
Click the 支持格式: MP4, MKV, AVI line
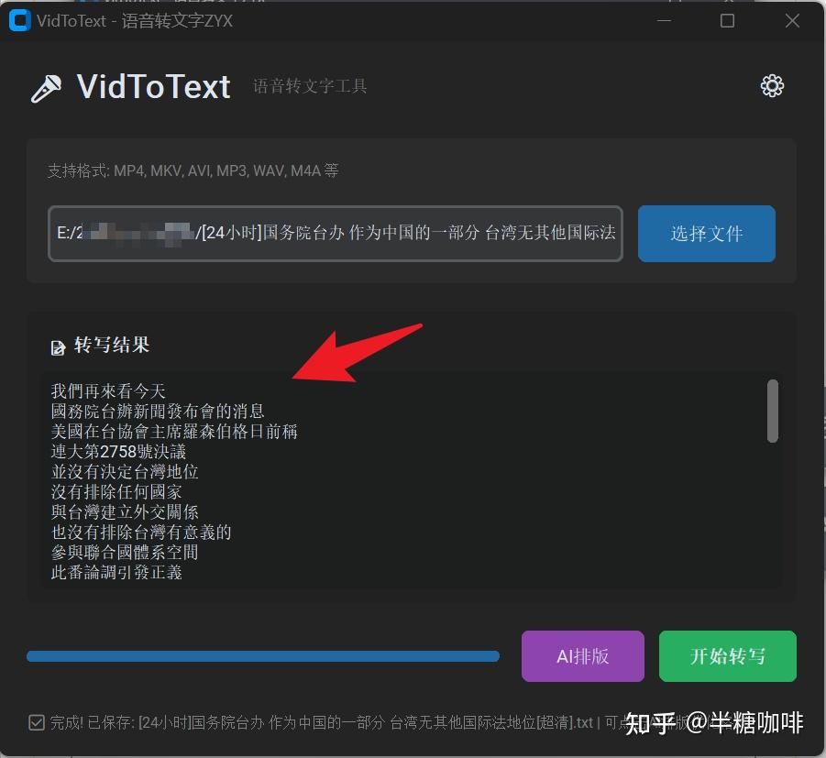point(193,170)
